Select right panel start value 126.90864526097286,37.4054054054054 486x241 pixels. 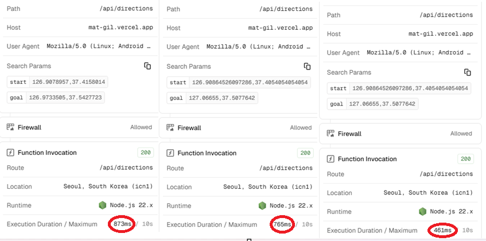tap(410, 88)
